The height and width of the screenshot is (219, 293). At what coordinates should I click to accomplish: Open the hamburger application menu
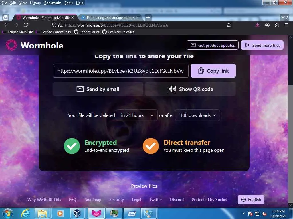(x=287, y=25)
